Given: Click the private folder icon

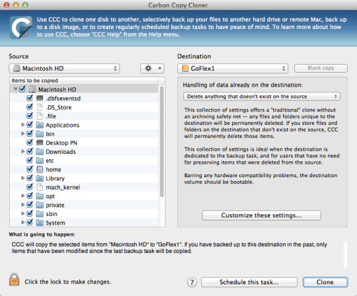Looking at the screenshot, I should [x=39, y=205].
